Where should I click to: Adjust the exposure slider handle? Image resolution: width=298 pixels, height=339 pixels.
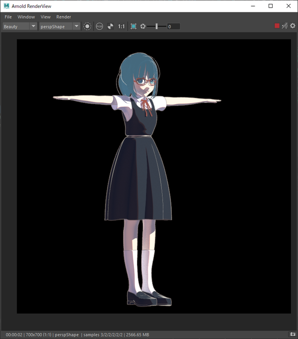[156, 26]
